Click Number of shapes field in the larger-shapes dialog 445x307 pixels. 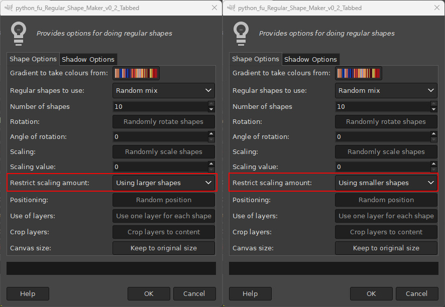[x=160, y=106]
